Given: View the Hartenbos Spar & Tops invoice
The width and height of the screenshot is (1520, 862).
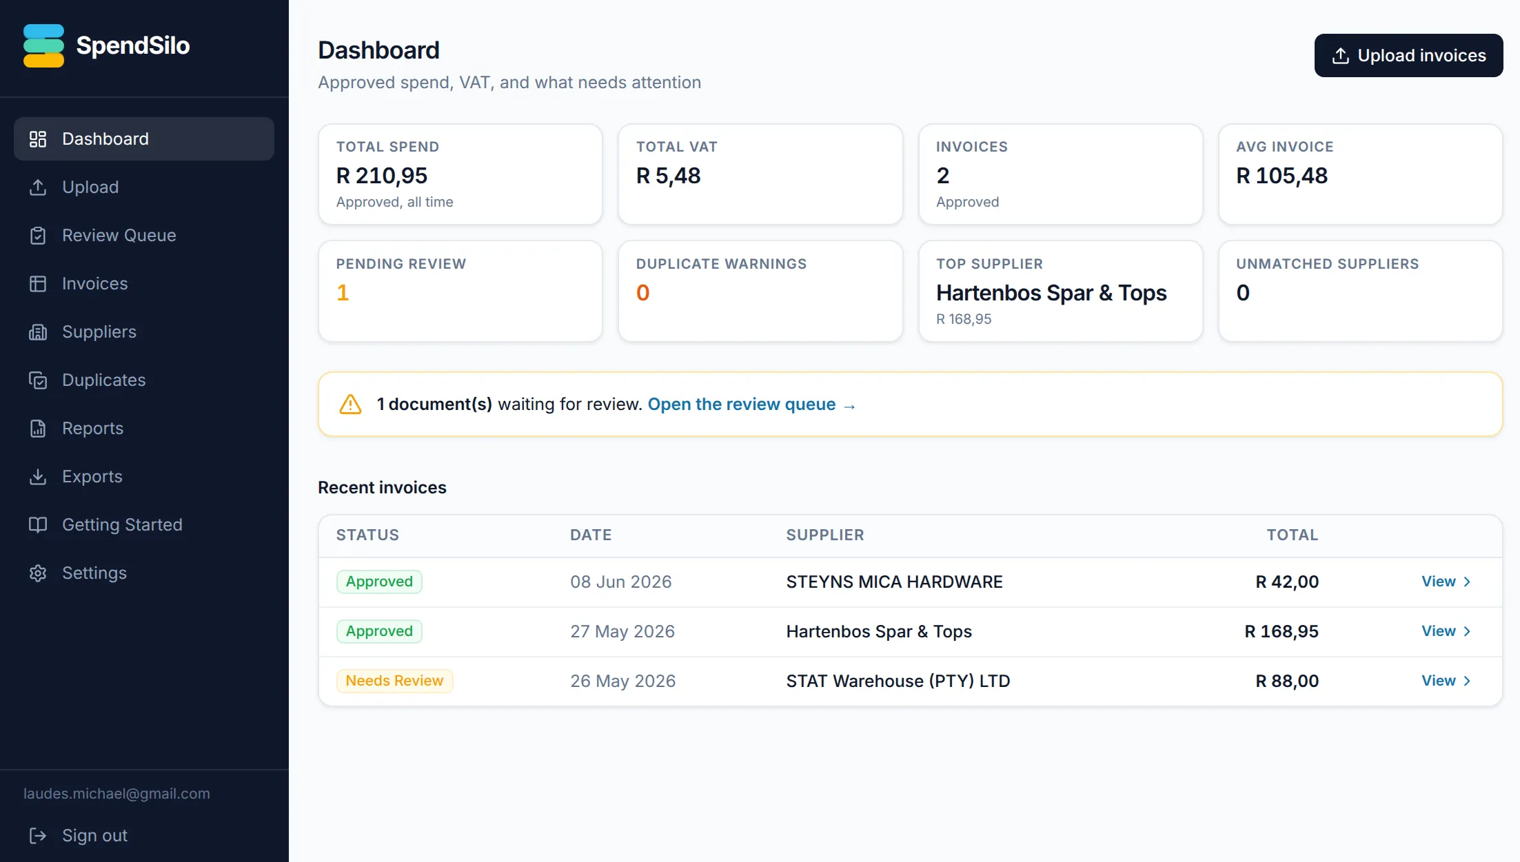Looking at the screenshot, I should 1446,631.
